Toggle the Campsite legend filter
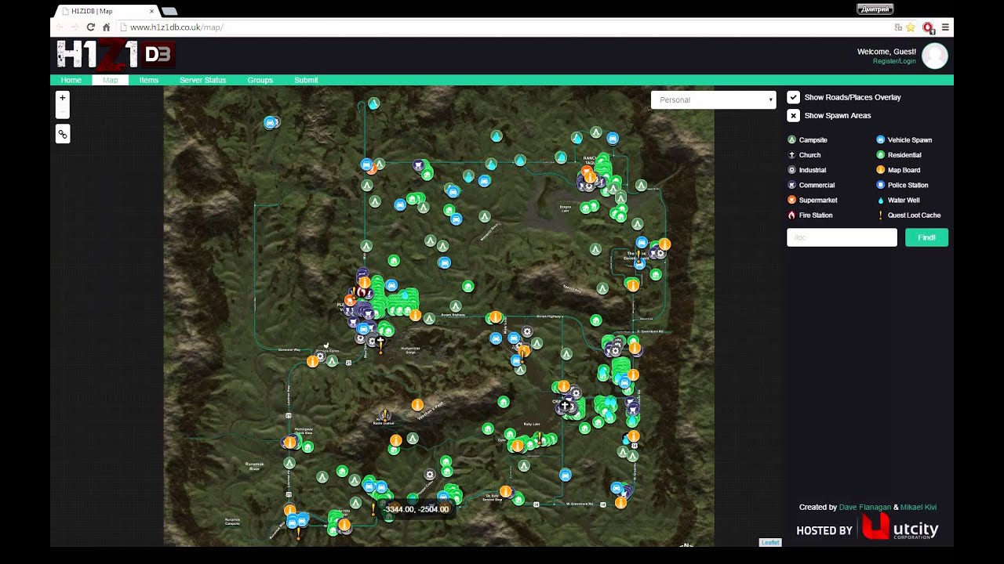 click(x=808, y=140)
